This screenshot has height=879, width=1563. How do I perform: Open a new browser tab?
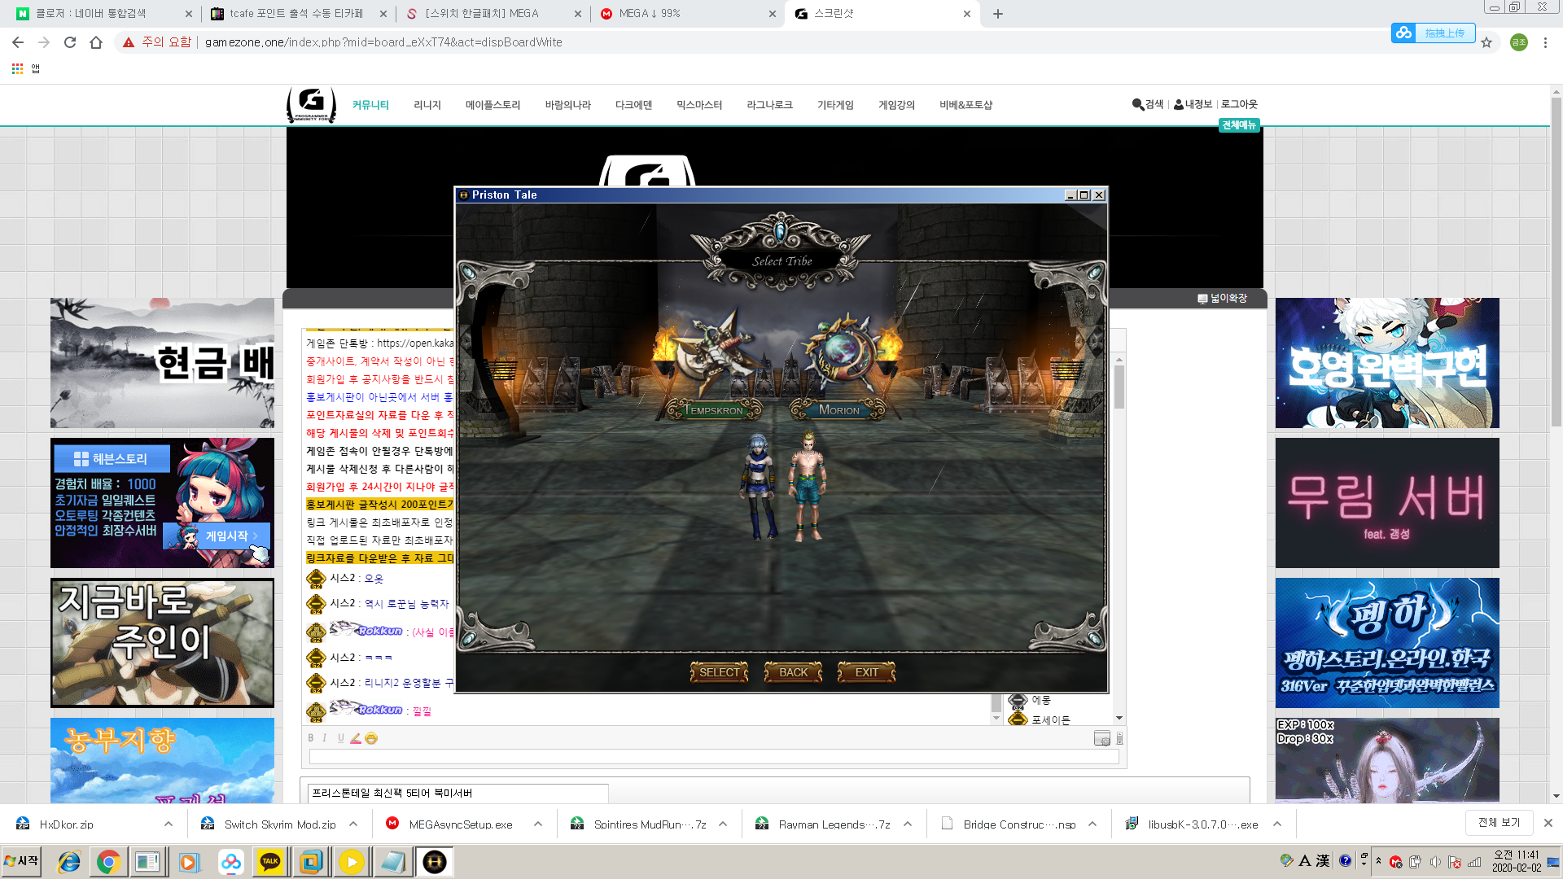[998, 14]
